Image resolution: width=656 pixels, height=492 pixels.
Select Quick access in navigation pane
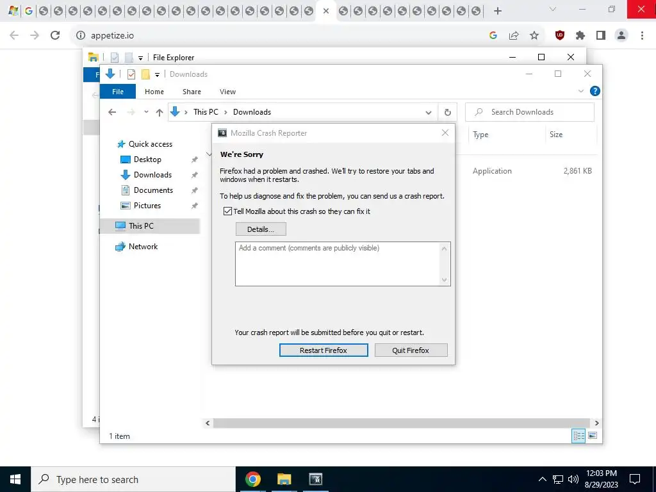coord(150,144)
